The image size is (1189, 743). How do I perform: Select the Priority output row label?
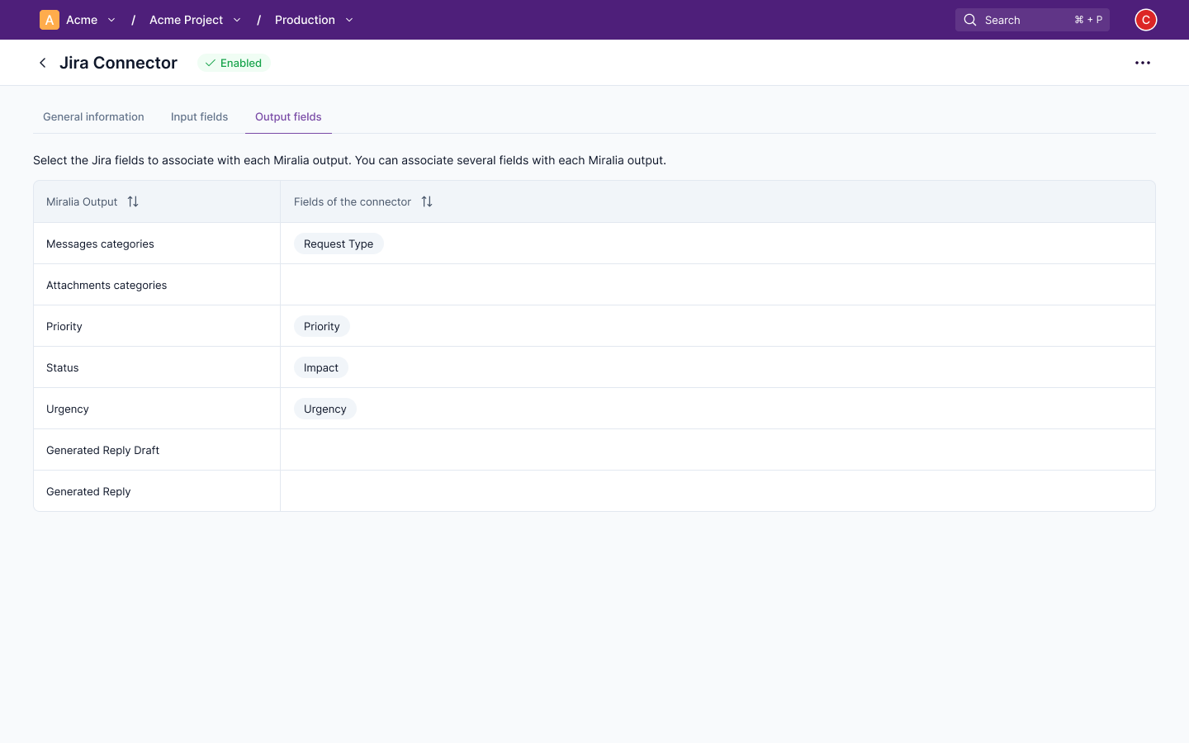[64, 326]
